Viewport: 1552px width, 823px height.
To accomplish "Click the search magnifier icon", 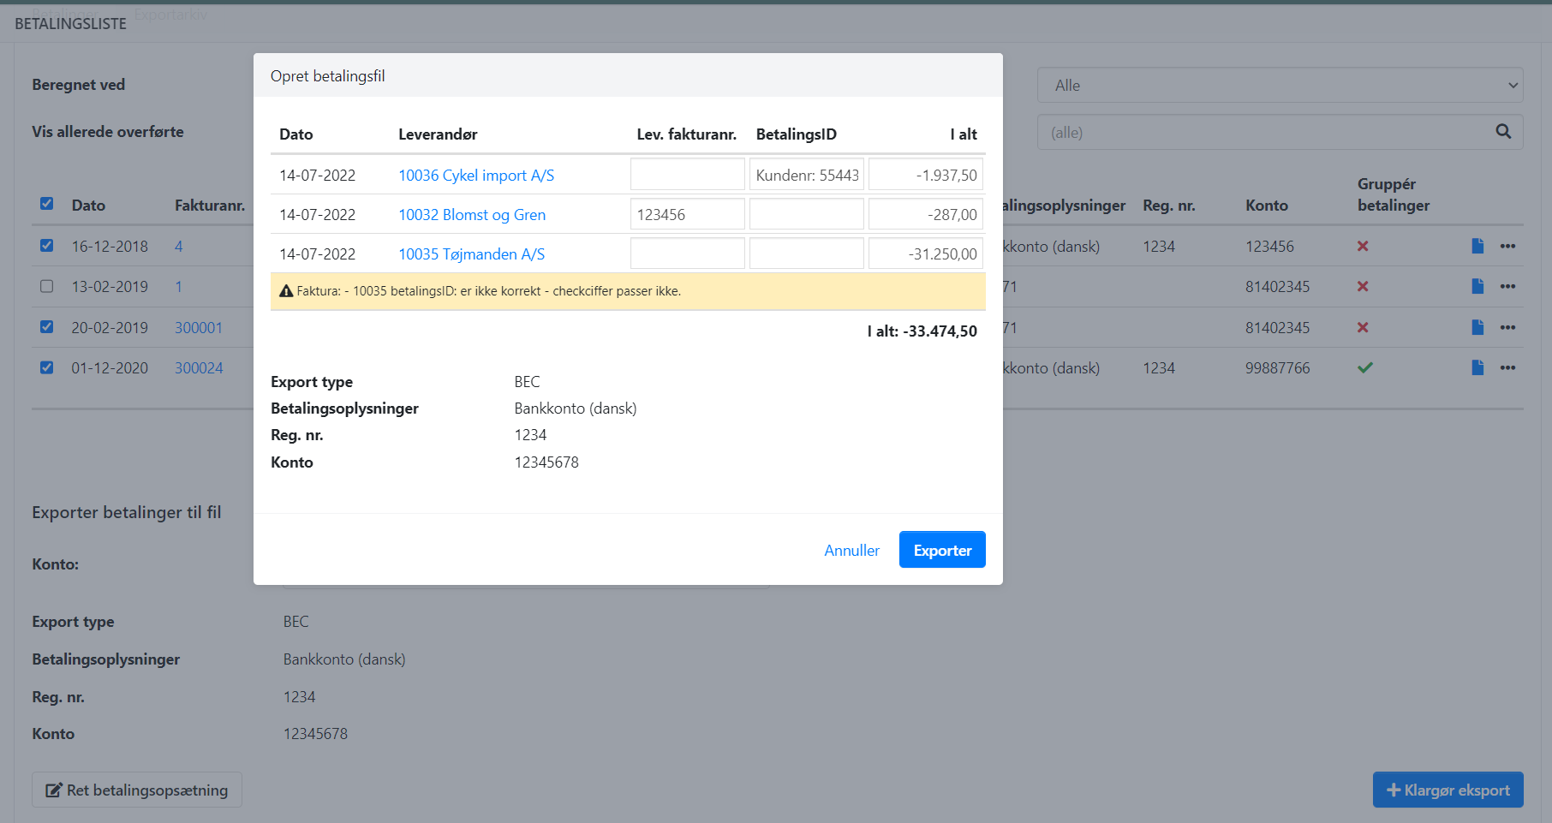I will click(x=1503, y=132).
